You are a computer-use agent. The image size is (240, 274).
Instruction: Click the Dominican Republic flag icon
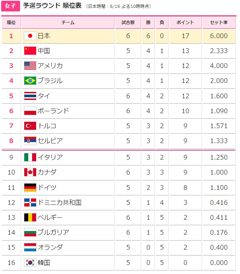(30, 202)
